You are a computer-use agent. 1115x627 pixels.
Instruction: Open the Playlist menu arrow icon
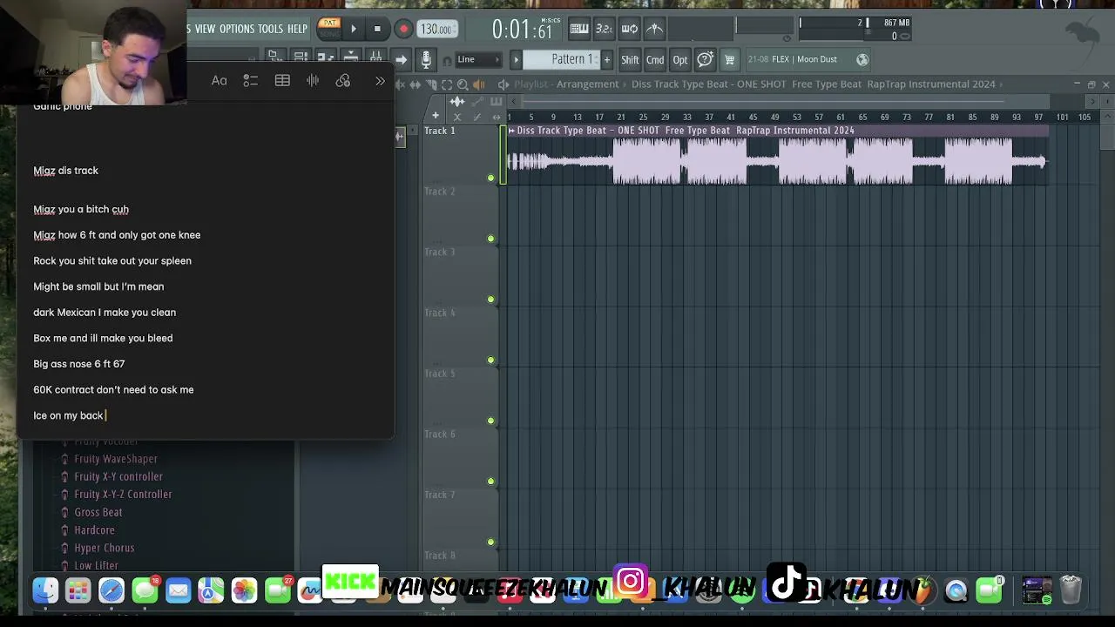503,84
